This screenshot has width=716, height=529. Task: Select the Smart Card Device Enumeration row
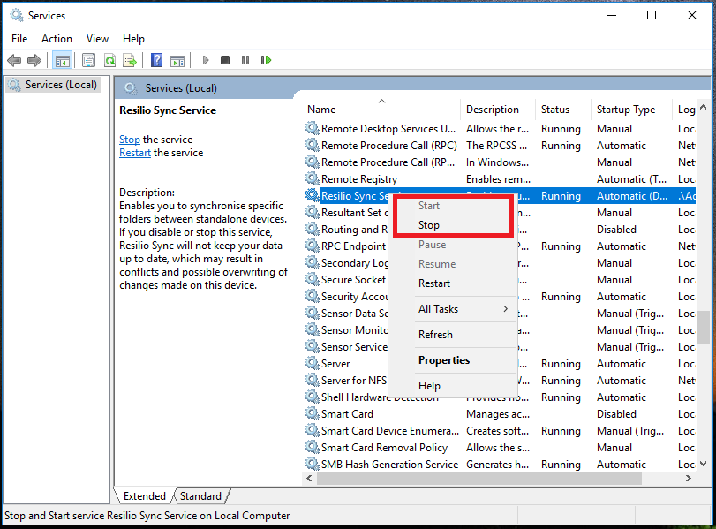point(500,430)
